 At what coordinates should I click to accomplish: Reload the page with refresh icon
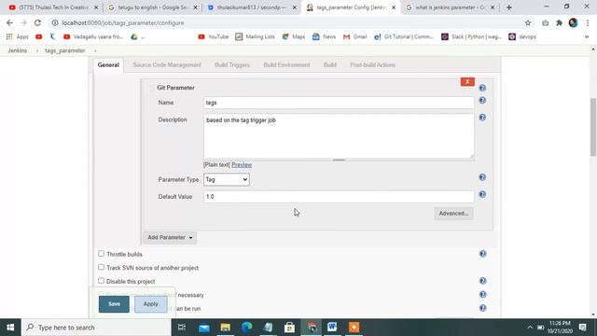[x=37, y=22]
